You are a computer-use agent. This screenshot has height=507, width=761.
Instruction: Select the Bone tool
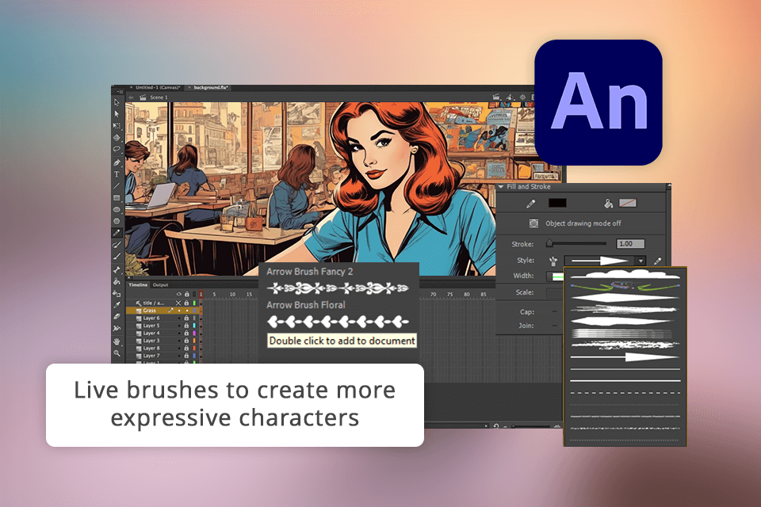(x=117, y=270)
